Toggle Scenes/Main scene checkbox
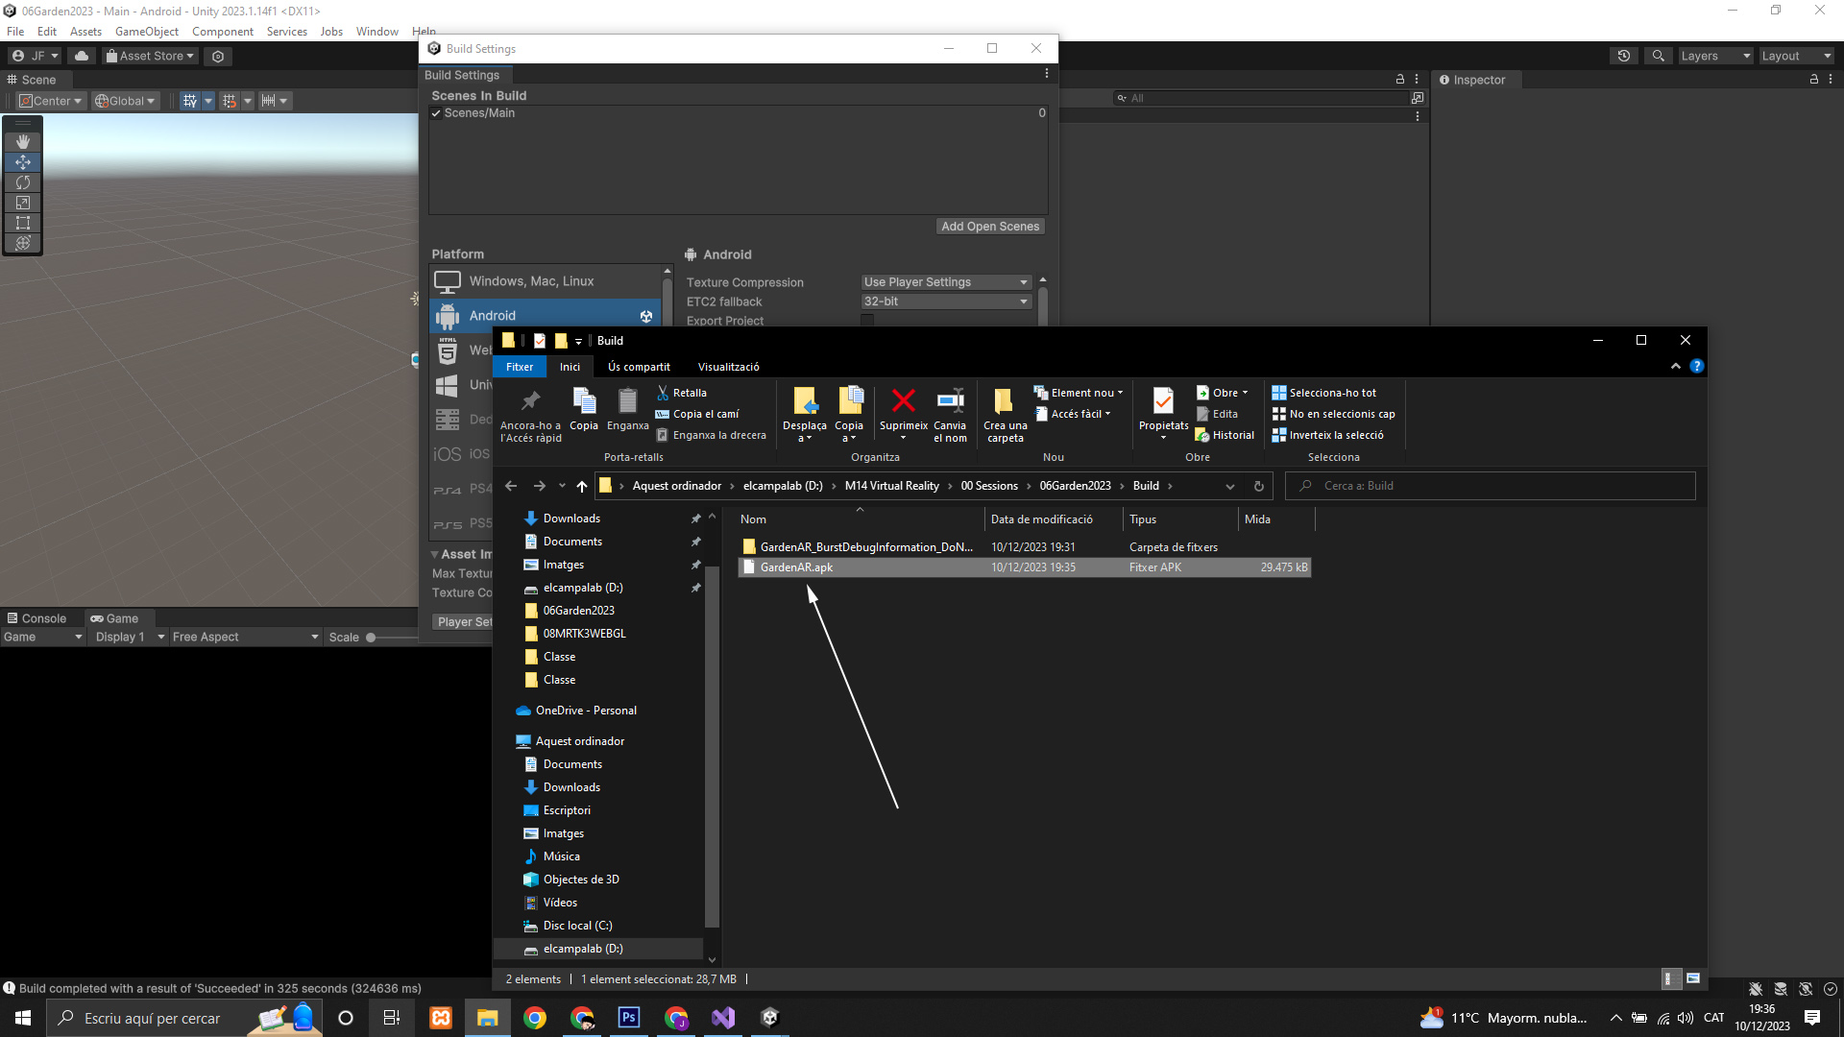This screenshot has height=1037, width=1844. pos(436,113)
